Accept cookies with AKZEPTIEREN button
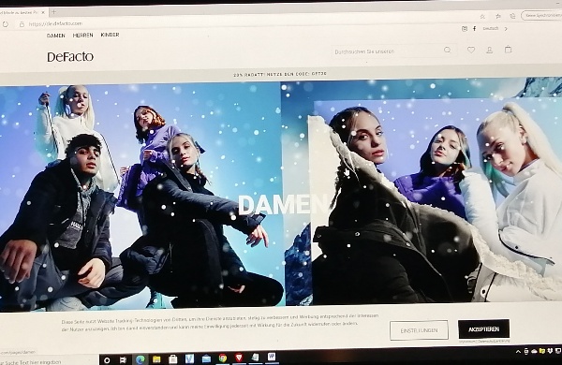562x365 pixels. [483, 328]
